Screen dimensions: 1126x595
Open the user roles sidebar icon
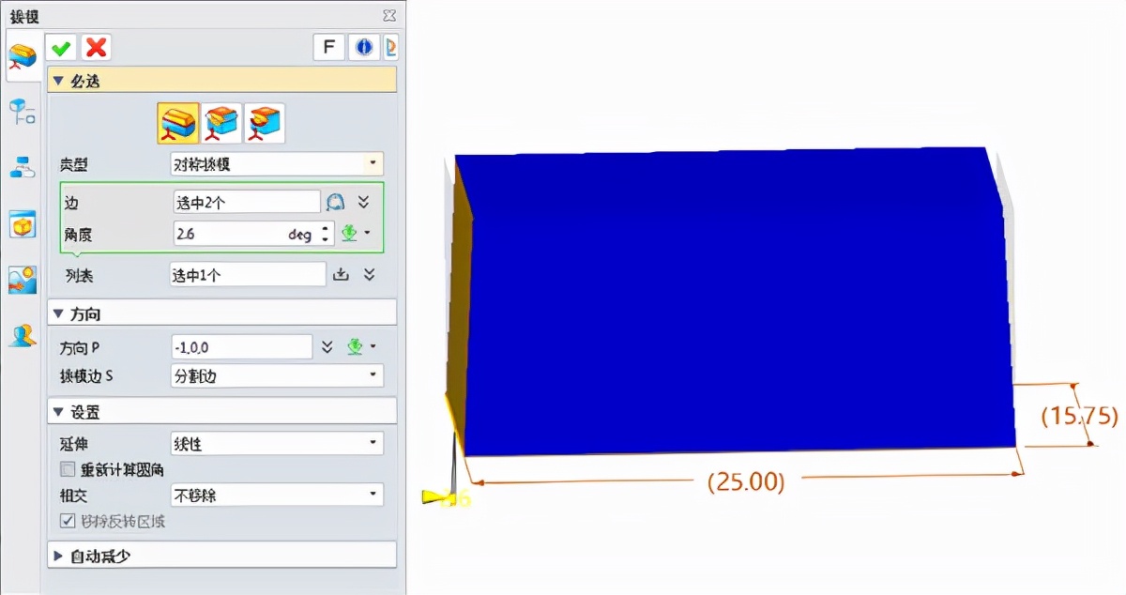[x=22, y=335]
